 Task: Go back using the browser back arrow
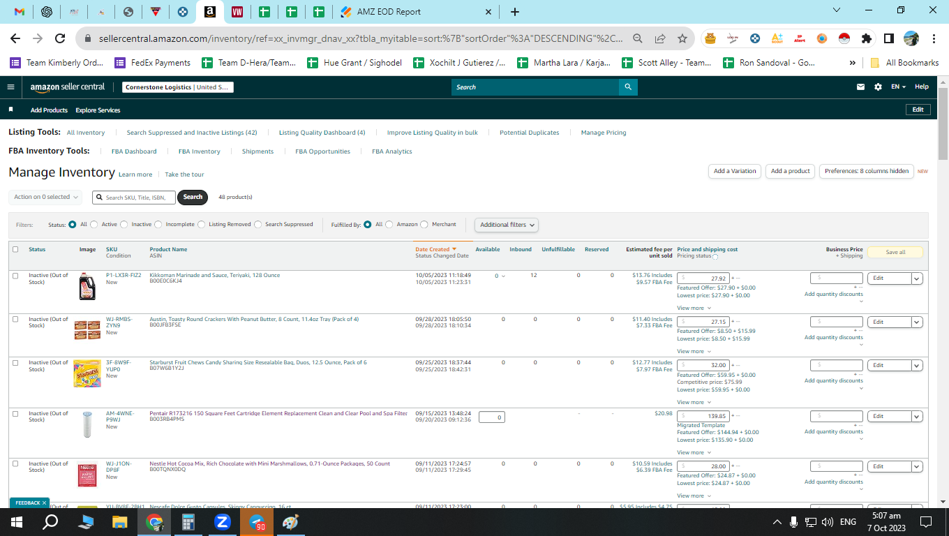click(15, 38)
